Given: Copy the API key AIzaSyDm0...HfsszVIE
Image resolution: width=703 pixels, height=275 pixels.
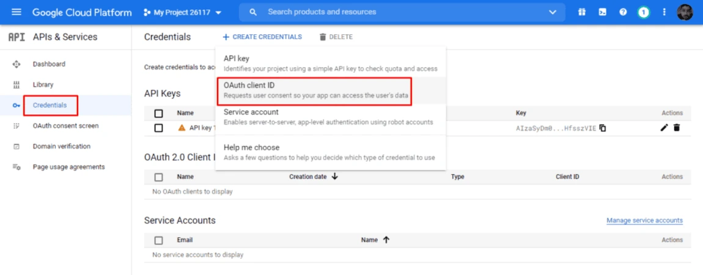Looking at the screenshot, I should tap(603, 128).
